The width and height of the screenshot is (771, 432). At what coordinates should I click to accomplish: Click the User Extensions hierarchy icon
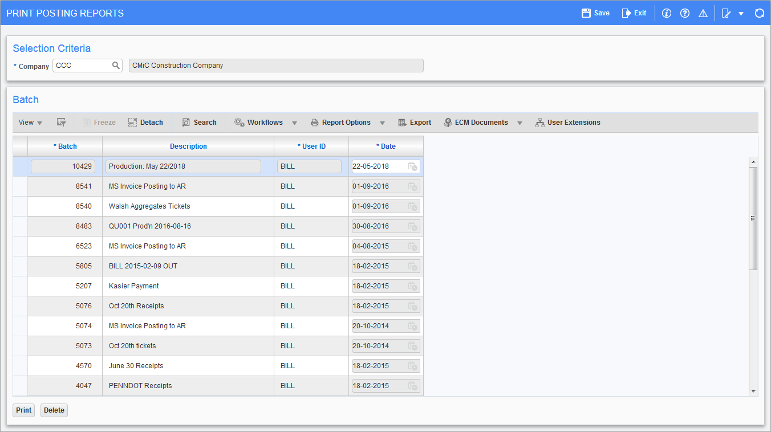pos(539,123)
